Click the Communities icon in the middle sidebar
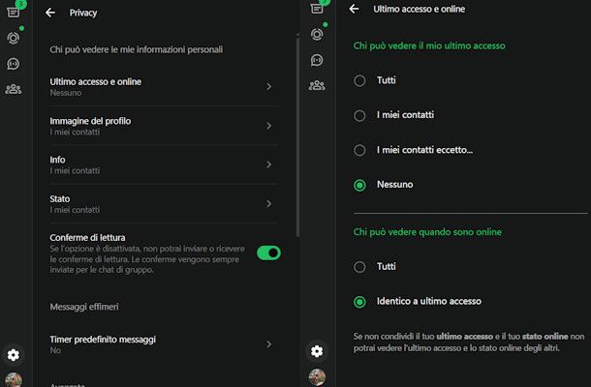 (x=317, y=85)
